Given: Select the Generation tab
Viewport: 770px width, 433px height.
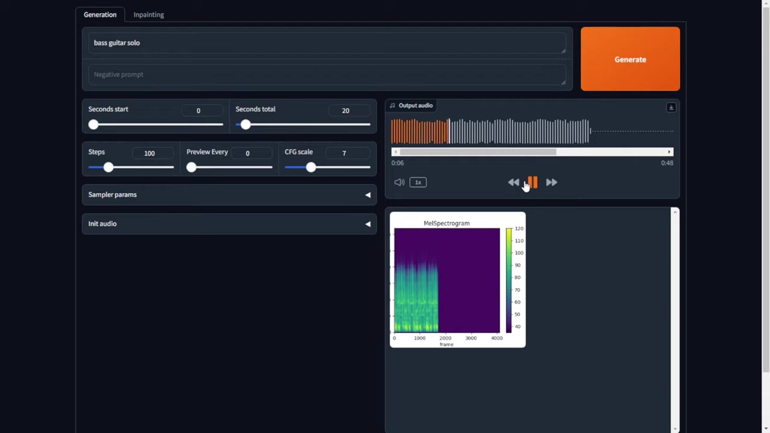Looking at the screenshot, I should 100,14.
